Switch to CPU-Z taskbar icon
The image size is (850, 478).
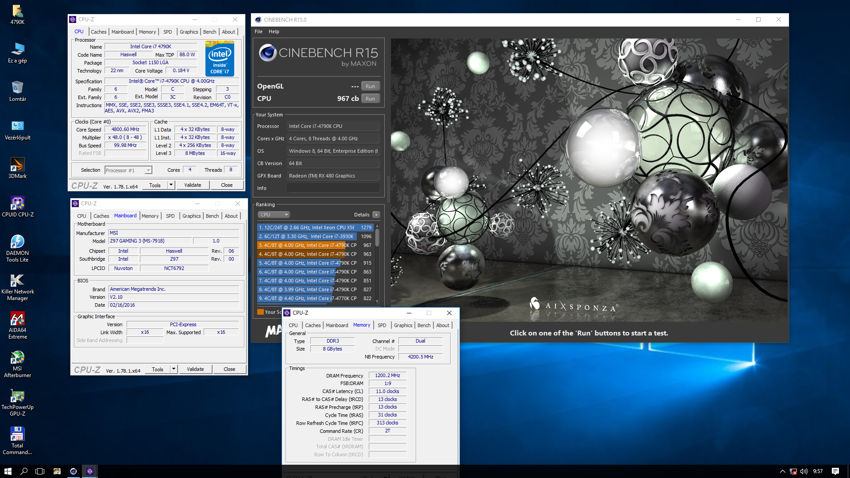[90, 471]
